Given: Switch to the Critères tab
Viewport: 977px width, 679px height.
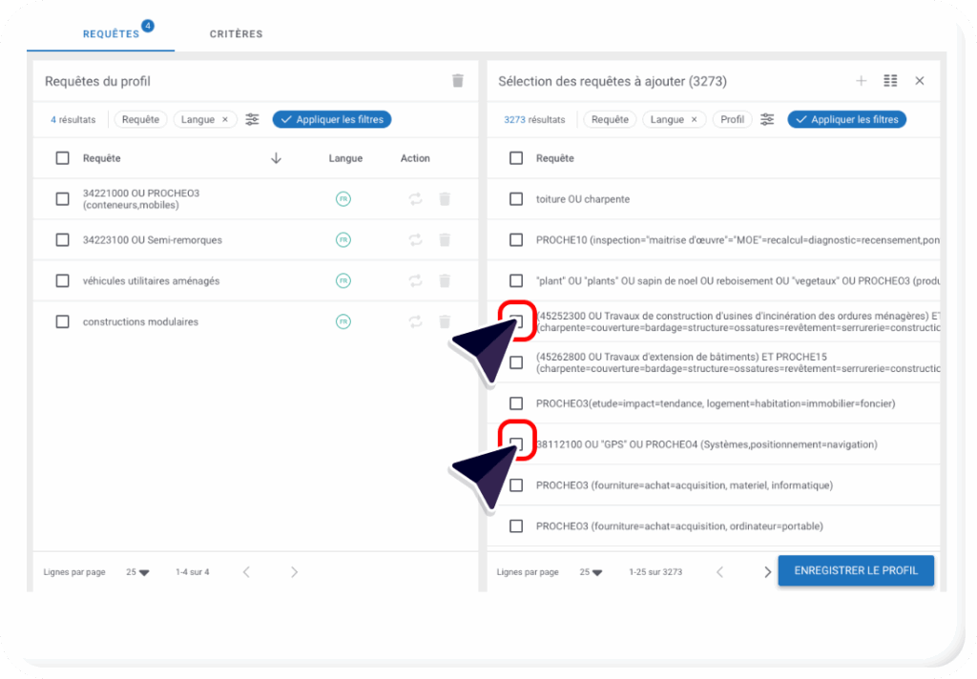Looking at the screenshot, I should coord(236,34).
